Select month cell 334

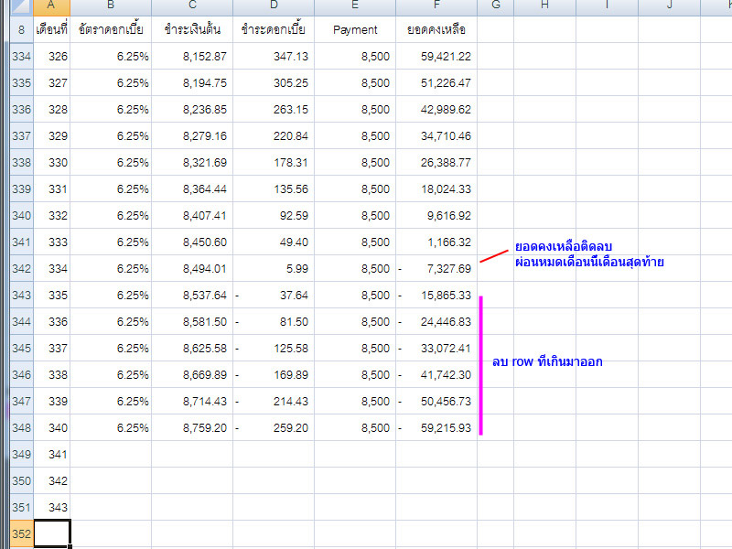pos(52,268)
